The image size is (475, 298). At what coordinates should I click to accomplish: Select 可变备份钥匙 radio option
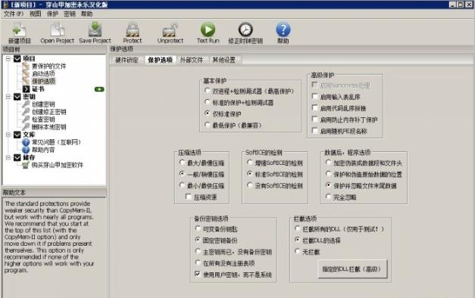(x=198, y=228)
